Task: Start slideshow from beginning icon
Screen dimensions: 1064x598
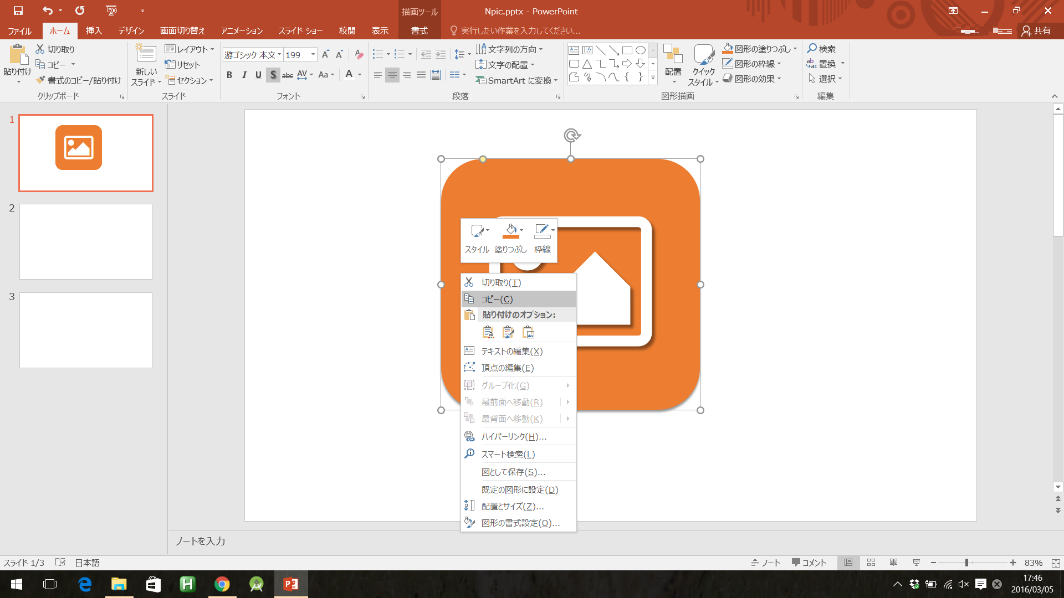Action: tap(111, 11)
